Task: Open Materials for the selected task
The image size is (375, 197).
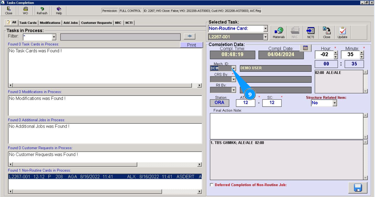Action: pos(279,33)
